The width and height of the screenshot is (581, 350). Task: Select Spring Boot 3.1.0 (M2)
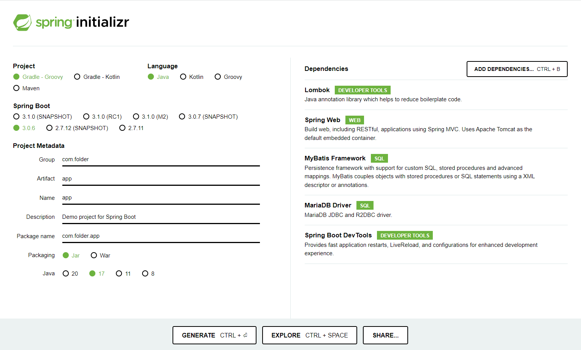(x=150, y=116)
